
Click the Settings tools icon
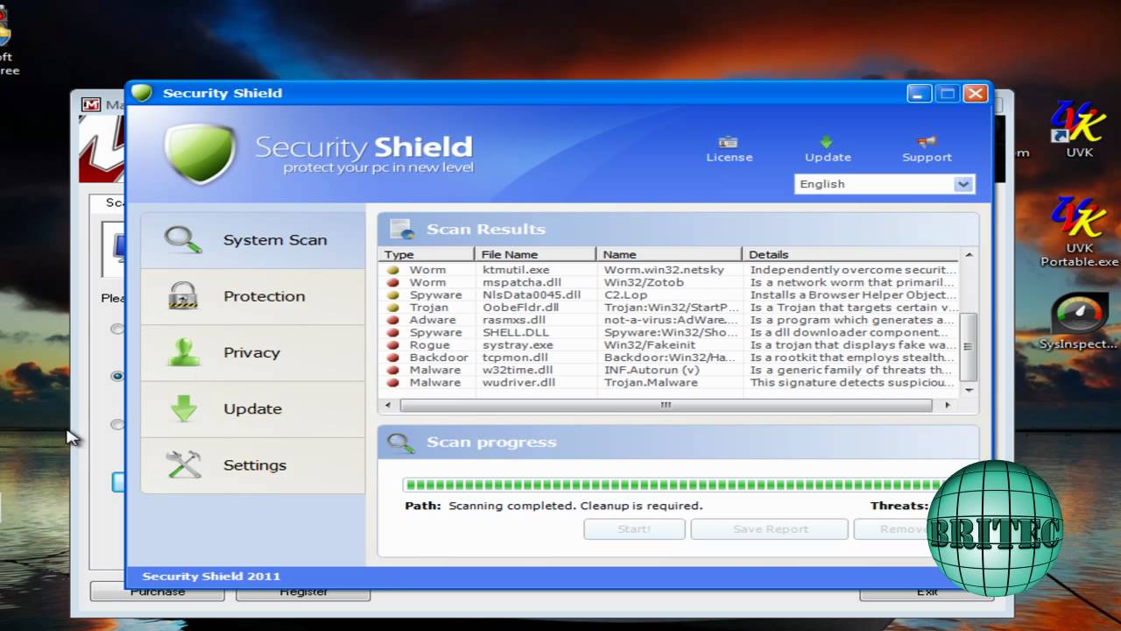183,464
